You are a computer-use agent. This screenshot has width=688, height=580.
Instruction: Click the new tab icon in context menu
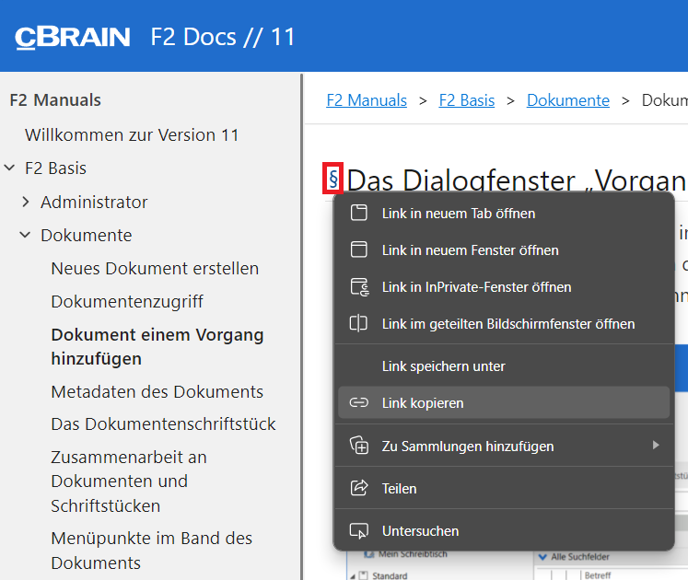(359, 213)
